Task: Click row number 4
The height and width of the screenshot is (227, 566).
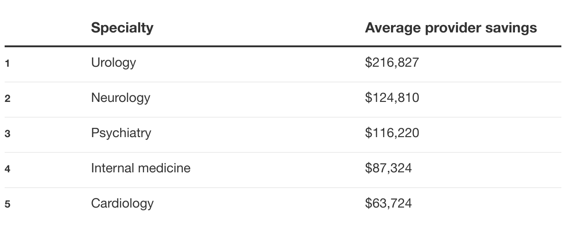Action: point(7,169)
